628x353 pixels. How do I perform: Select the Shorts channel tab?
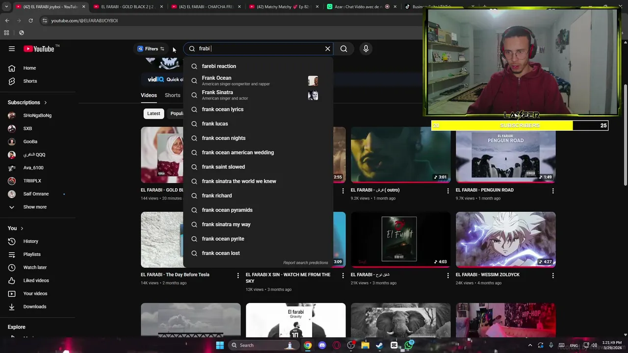tap(173, 95)
